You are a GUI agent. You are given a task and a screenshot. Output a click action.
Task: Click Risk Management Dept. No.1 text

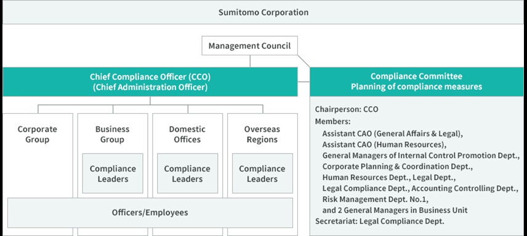[375, 199]
